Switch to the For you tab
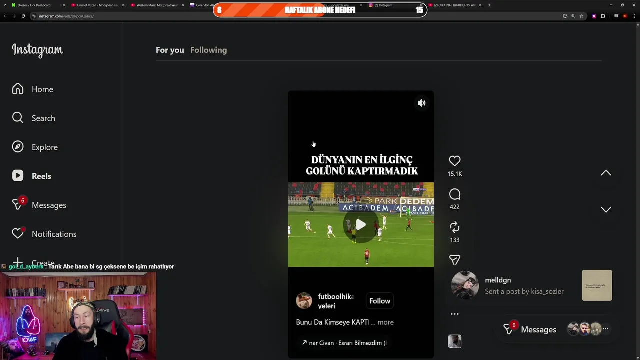The height and width of the screenshot is (360, 640). (170, 50)
